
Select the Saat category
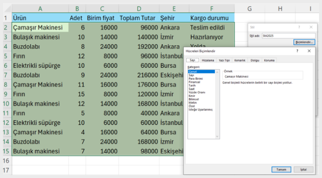click(201, 89)
